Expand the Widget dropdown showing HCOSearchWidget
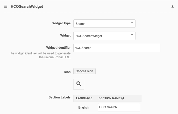 [x=104, y=36]
